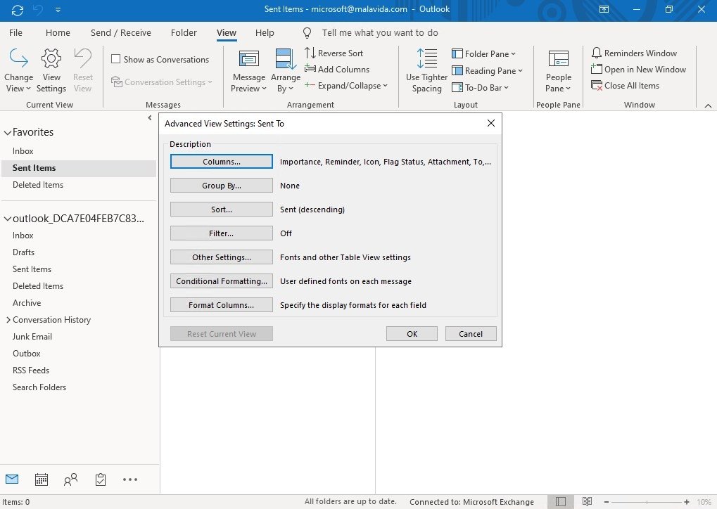Open Folder Pane dropdown
The image size is (717, 509).
click(484, 54)
